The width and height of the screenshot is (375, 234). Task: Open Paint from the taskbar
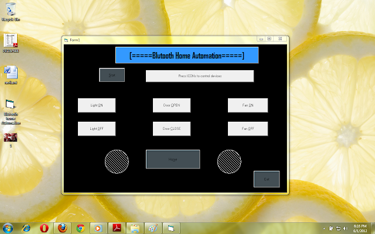(153, 228)
